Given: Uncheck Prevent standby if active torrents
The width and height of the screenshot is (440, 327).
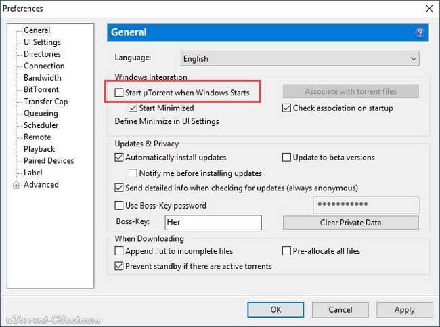Looking at the screenshot, I should (119, 266).
